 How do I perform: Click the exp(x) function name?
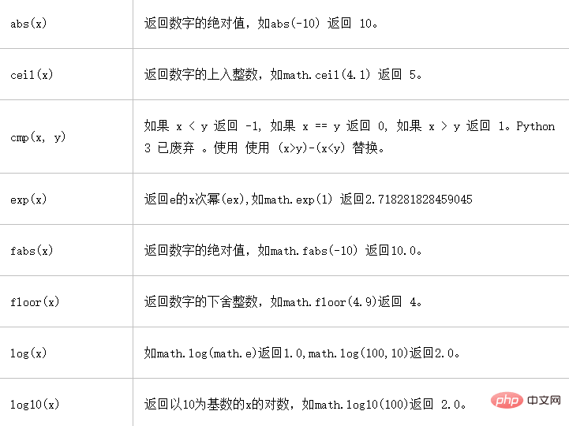28,200
